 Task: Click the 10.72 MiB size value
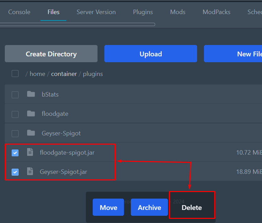[x=249, y=153]
